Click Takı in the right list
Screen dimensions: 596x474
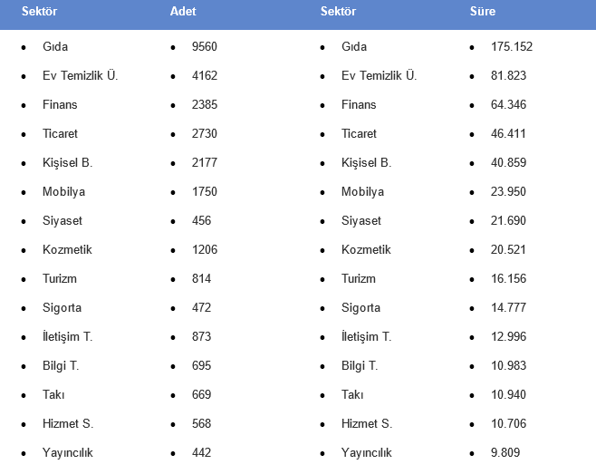352,394
